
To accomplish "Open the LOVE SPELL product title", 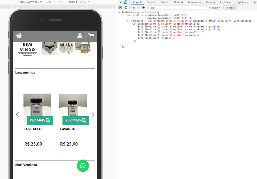I will click(x=33, y=129).
